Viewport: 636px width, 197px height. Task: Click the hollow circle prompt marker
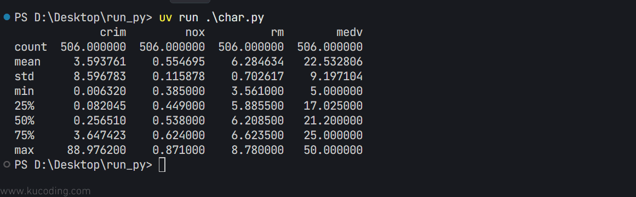tap(6, 164)
